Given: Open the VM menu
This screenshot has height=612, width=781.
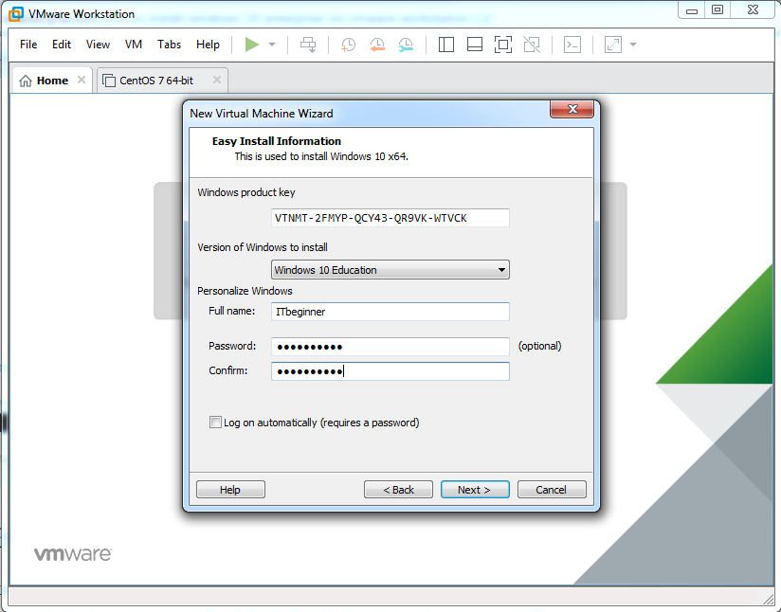Looking at the screenshot, I should (x=134, y=45).
